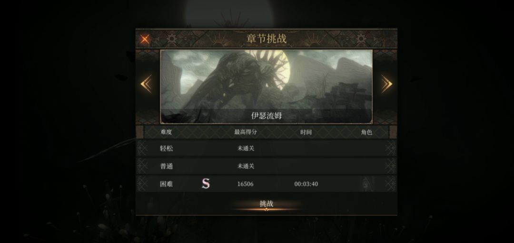The height and width of the screenshot is (243, 514).
Task: Click the 伊瑟流姆 boss banner image
Action: [x=266, y=87]
